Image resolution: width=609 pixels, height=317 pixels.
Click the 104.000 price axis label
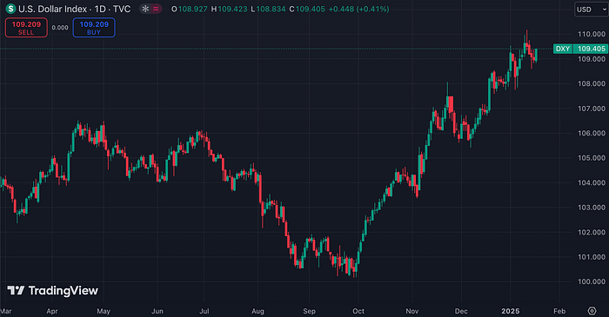pos(591,182)
